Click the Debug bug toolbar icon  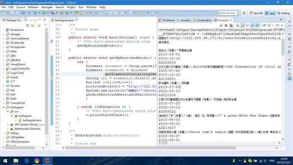click(x=35, y=13)
